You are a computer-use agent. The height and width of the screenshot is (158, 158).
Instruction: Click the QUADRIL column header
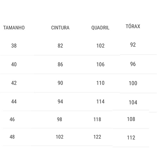[x=100, y=28]
